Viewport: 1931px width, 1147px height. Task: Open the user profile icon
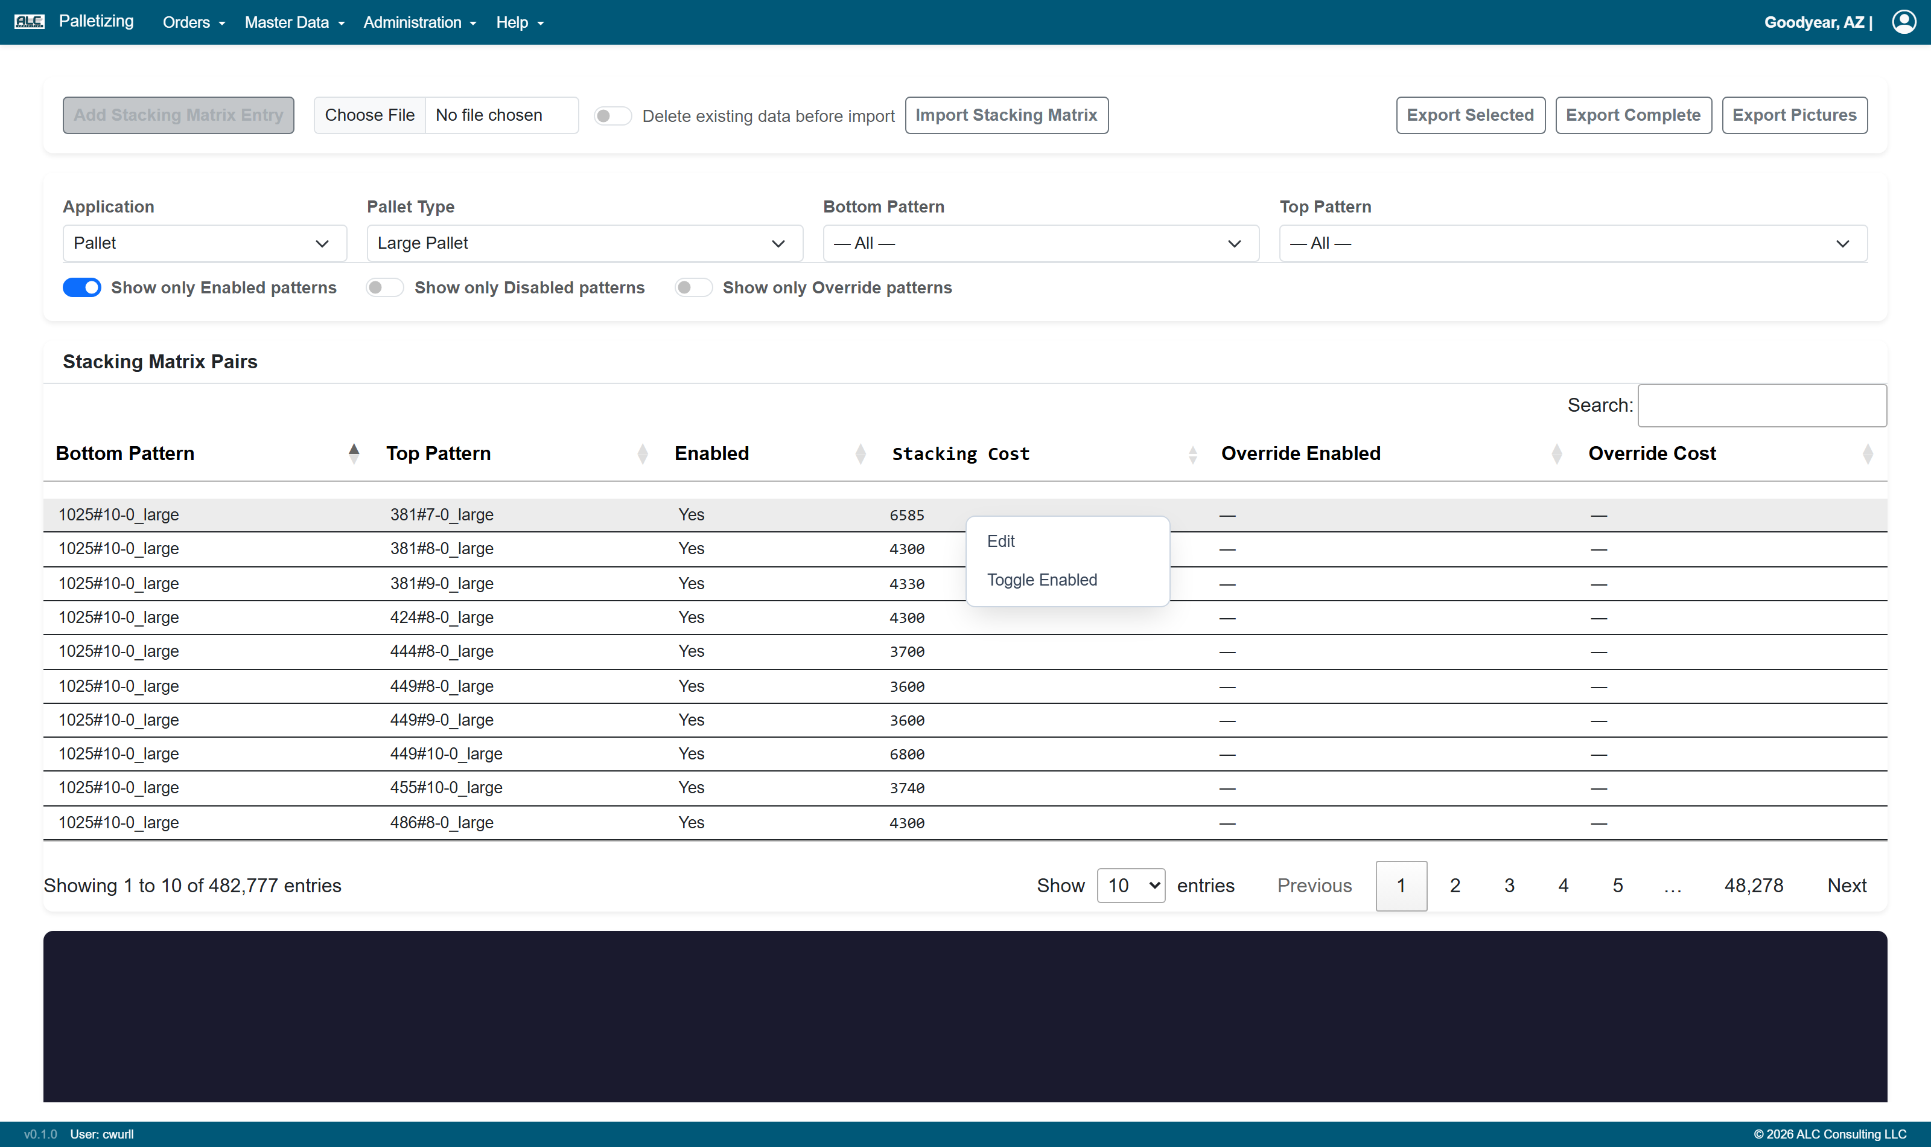1904,22
